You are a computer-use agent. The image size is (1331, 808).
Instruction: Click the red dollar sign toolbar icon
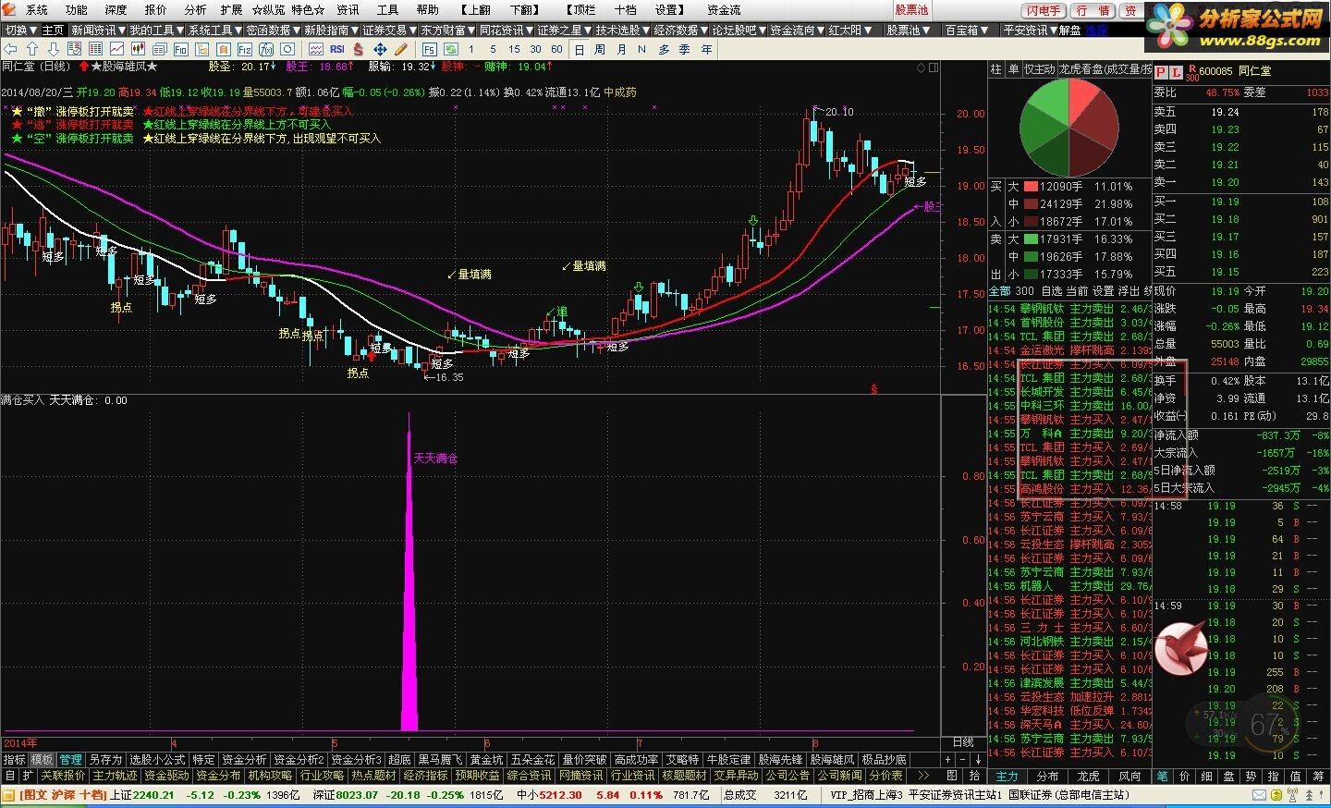click(358, 49)
